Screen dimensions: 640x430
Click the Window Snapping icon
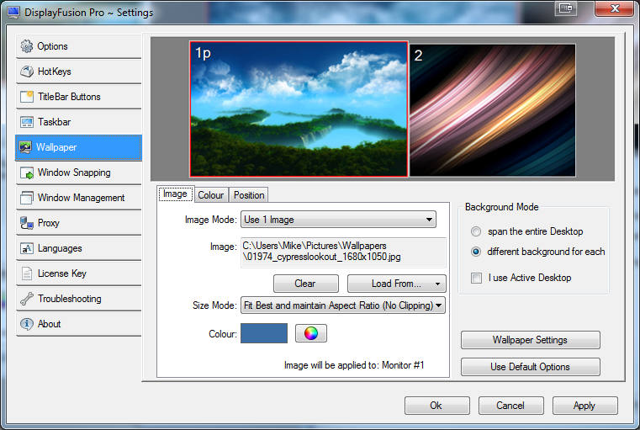[x=27, y=173]
